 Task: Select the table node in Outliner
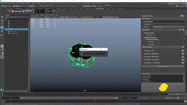[x=16, y=29]
